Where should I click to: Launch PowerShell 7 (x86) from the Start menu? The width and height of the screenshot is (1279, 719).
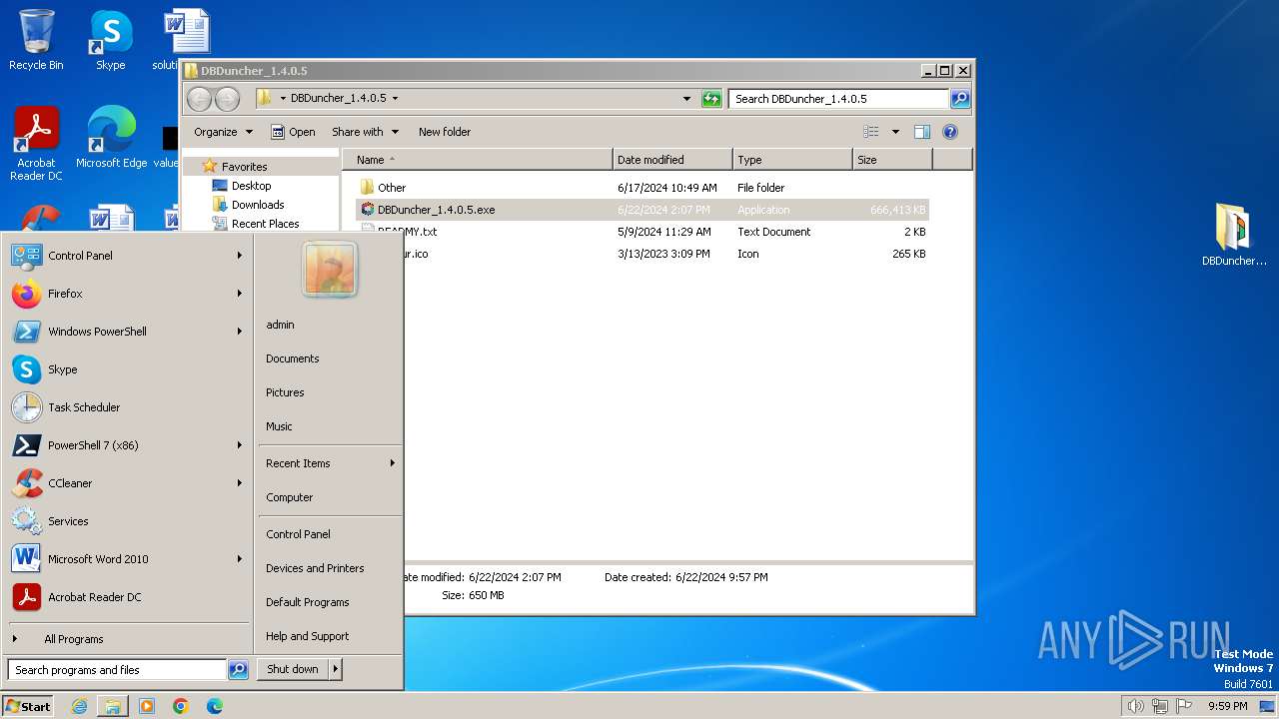[x=128, y=445]
